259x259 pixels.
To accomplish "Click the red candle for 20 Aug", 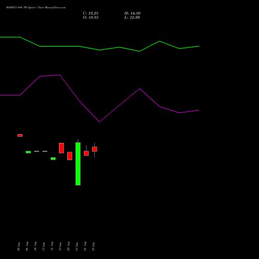I will pos(70,156).
